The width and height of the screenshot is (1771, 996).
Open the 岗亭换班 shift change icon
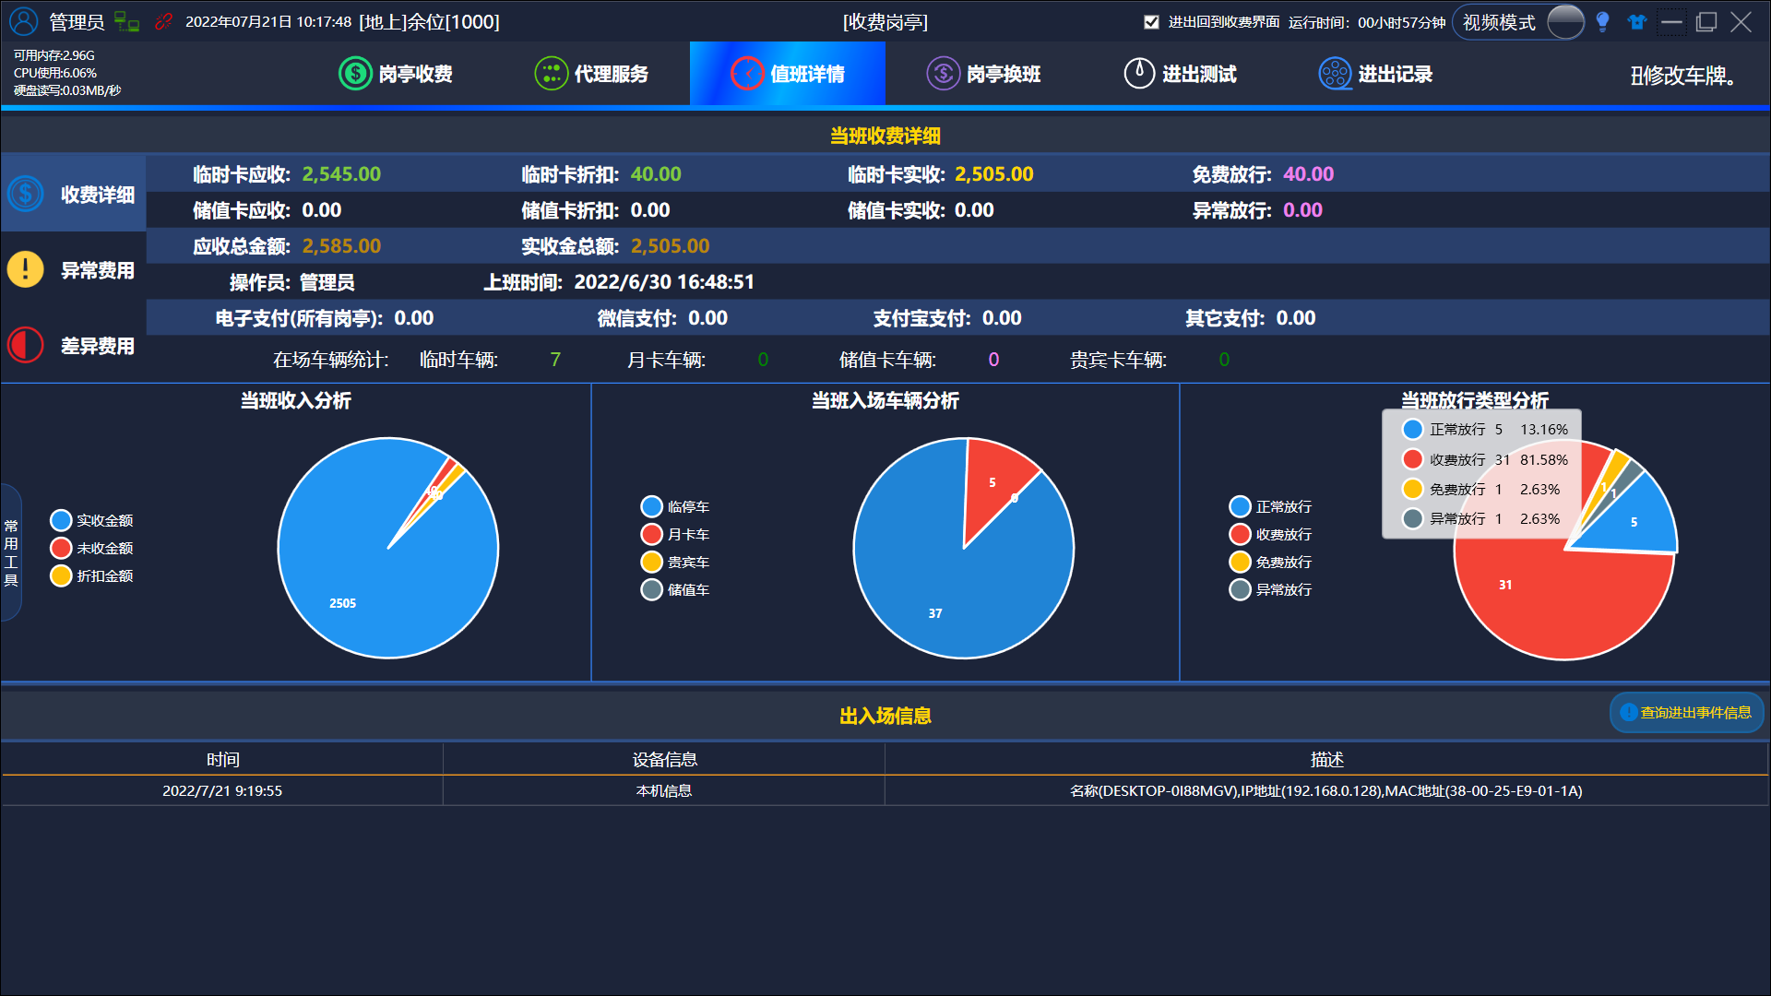(x=943, y=74)
